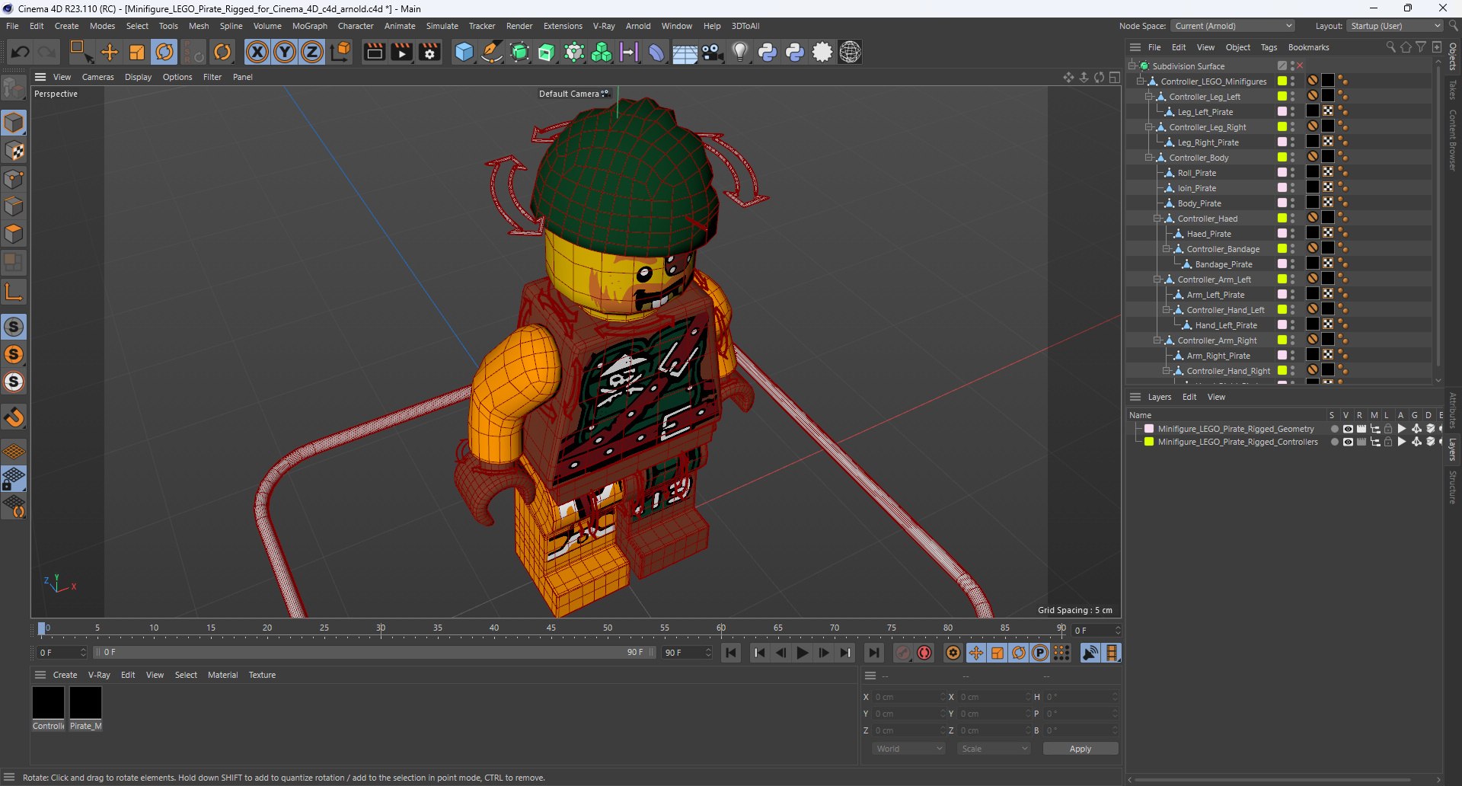Open viewport Cameras menu

pos(97,77)
